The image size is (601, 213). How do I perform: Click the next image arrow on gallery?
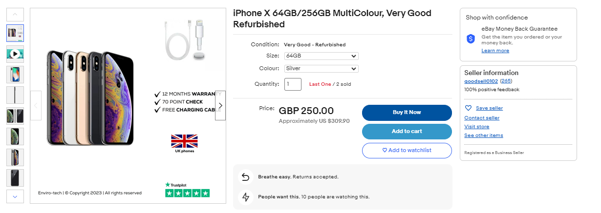tap(220, 105)
